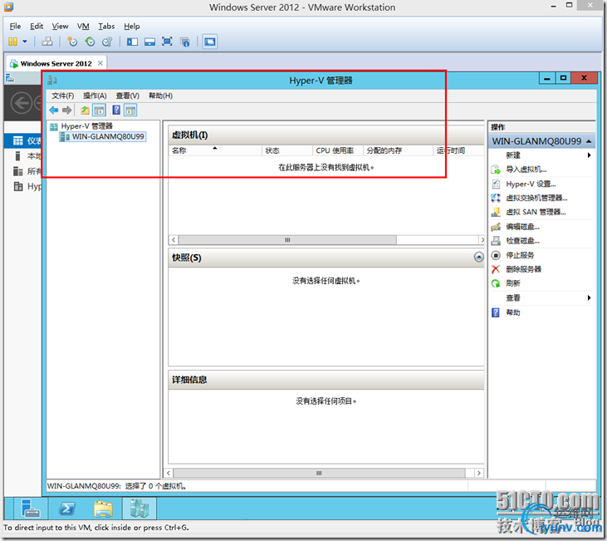Click the blue back arrow in Hyper-V toolbar
Viewport: 607px width, 541px height.
(54, 111)
